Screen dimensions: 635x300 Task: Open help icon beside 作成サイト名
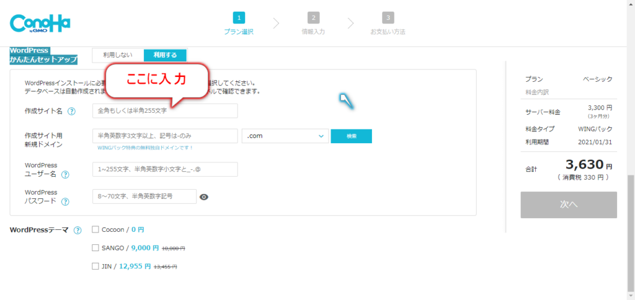coord(72,112)
